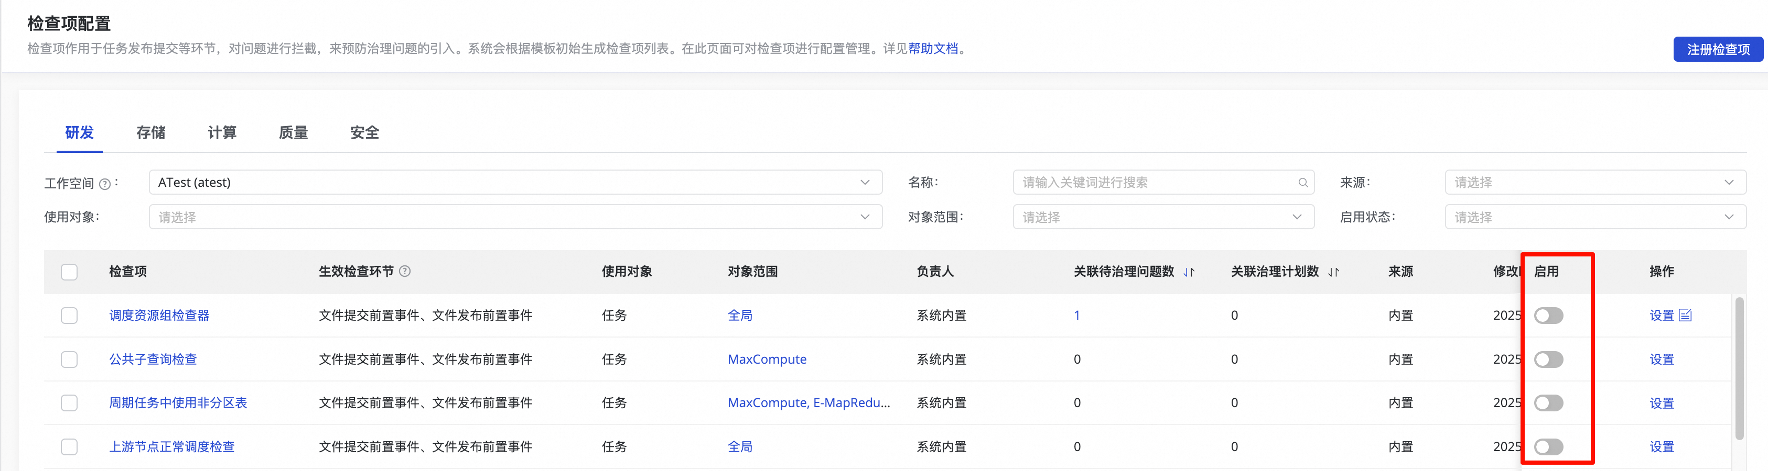Focus the 名称 keyword search field
Image resolution: width=1768 pixels, height=471 pixels.
[1163, 183]
